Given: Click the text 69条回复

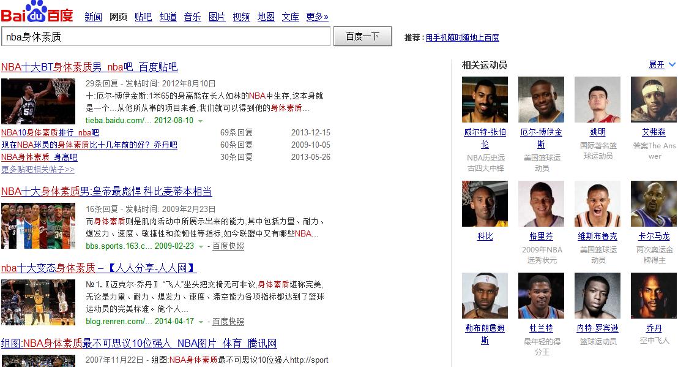Looking at the screenshot, I should click(237, 132).
